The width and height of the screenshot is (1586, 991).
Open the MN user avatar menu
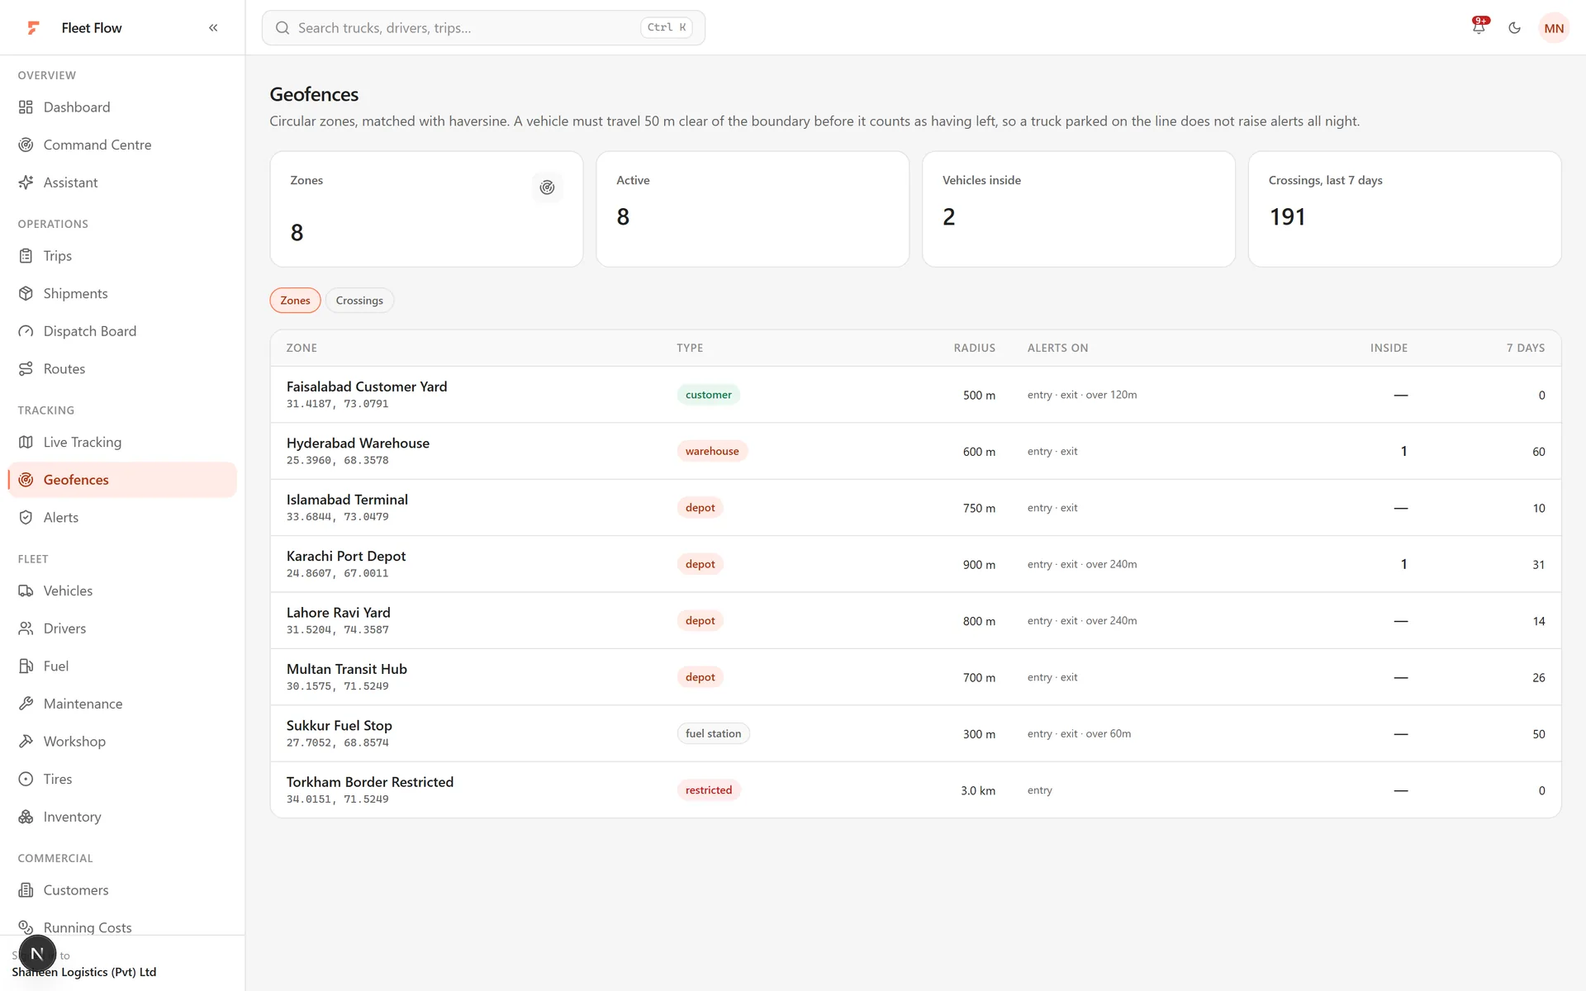coord(1554,28)
